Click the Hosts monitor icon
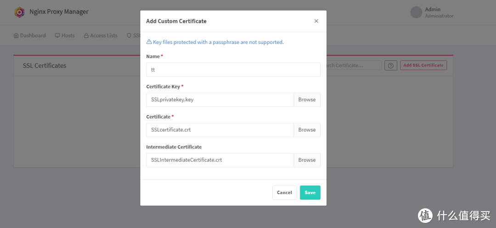 click(x=57, y=35)
